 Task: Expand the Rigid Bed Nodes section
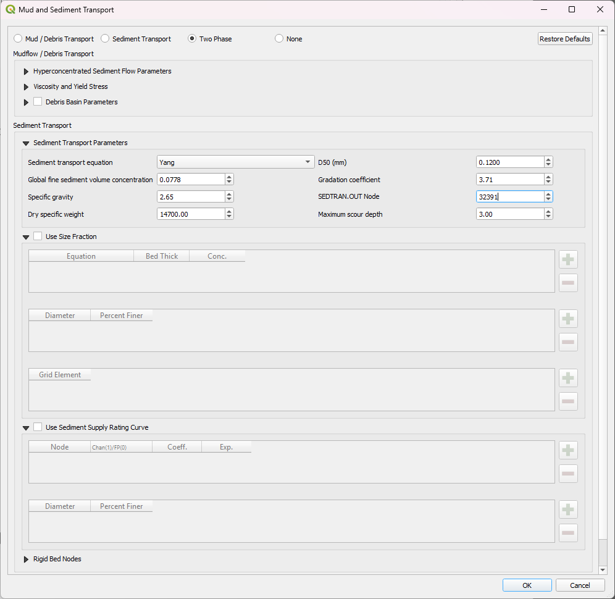[26, 559]
